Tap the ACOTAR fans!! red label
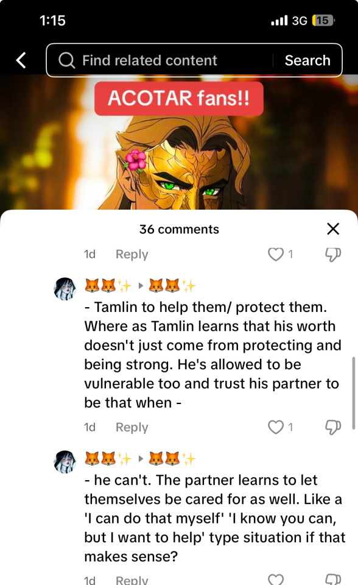358x585 pixels. click(179, 99)
